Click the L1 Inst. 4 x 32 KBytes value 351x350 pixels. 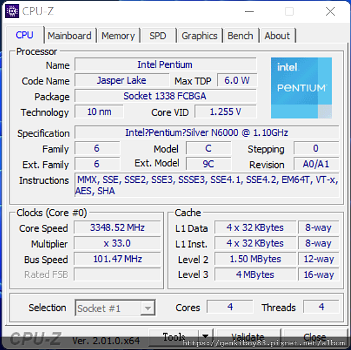pyautogui.click(x=255, y=243)
